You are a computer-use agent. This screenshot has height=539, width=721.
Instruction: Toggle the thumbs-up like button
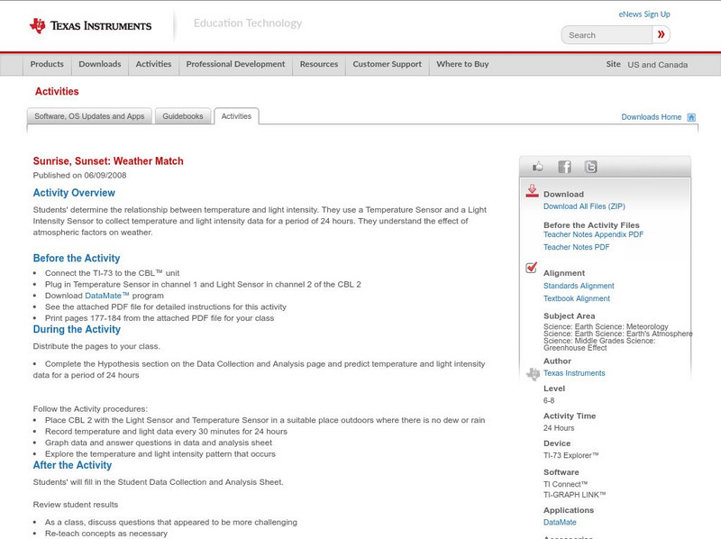(538, 167)
